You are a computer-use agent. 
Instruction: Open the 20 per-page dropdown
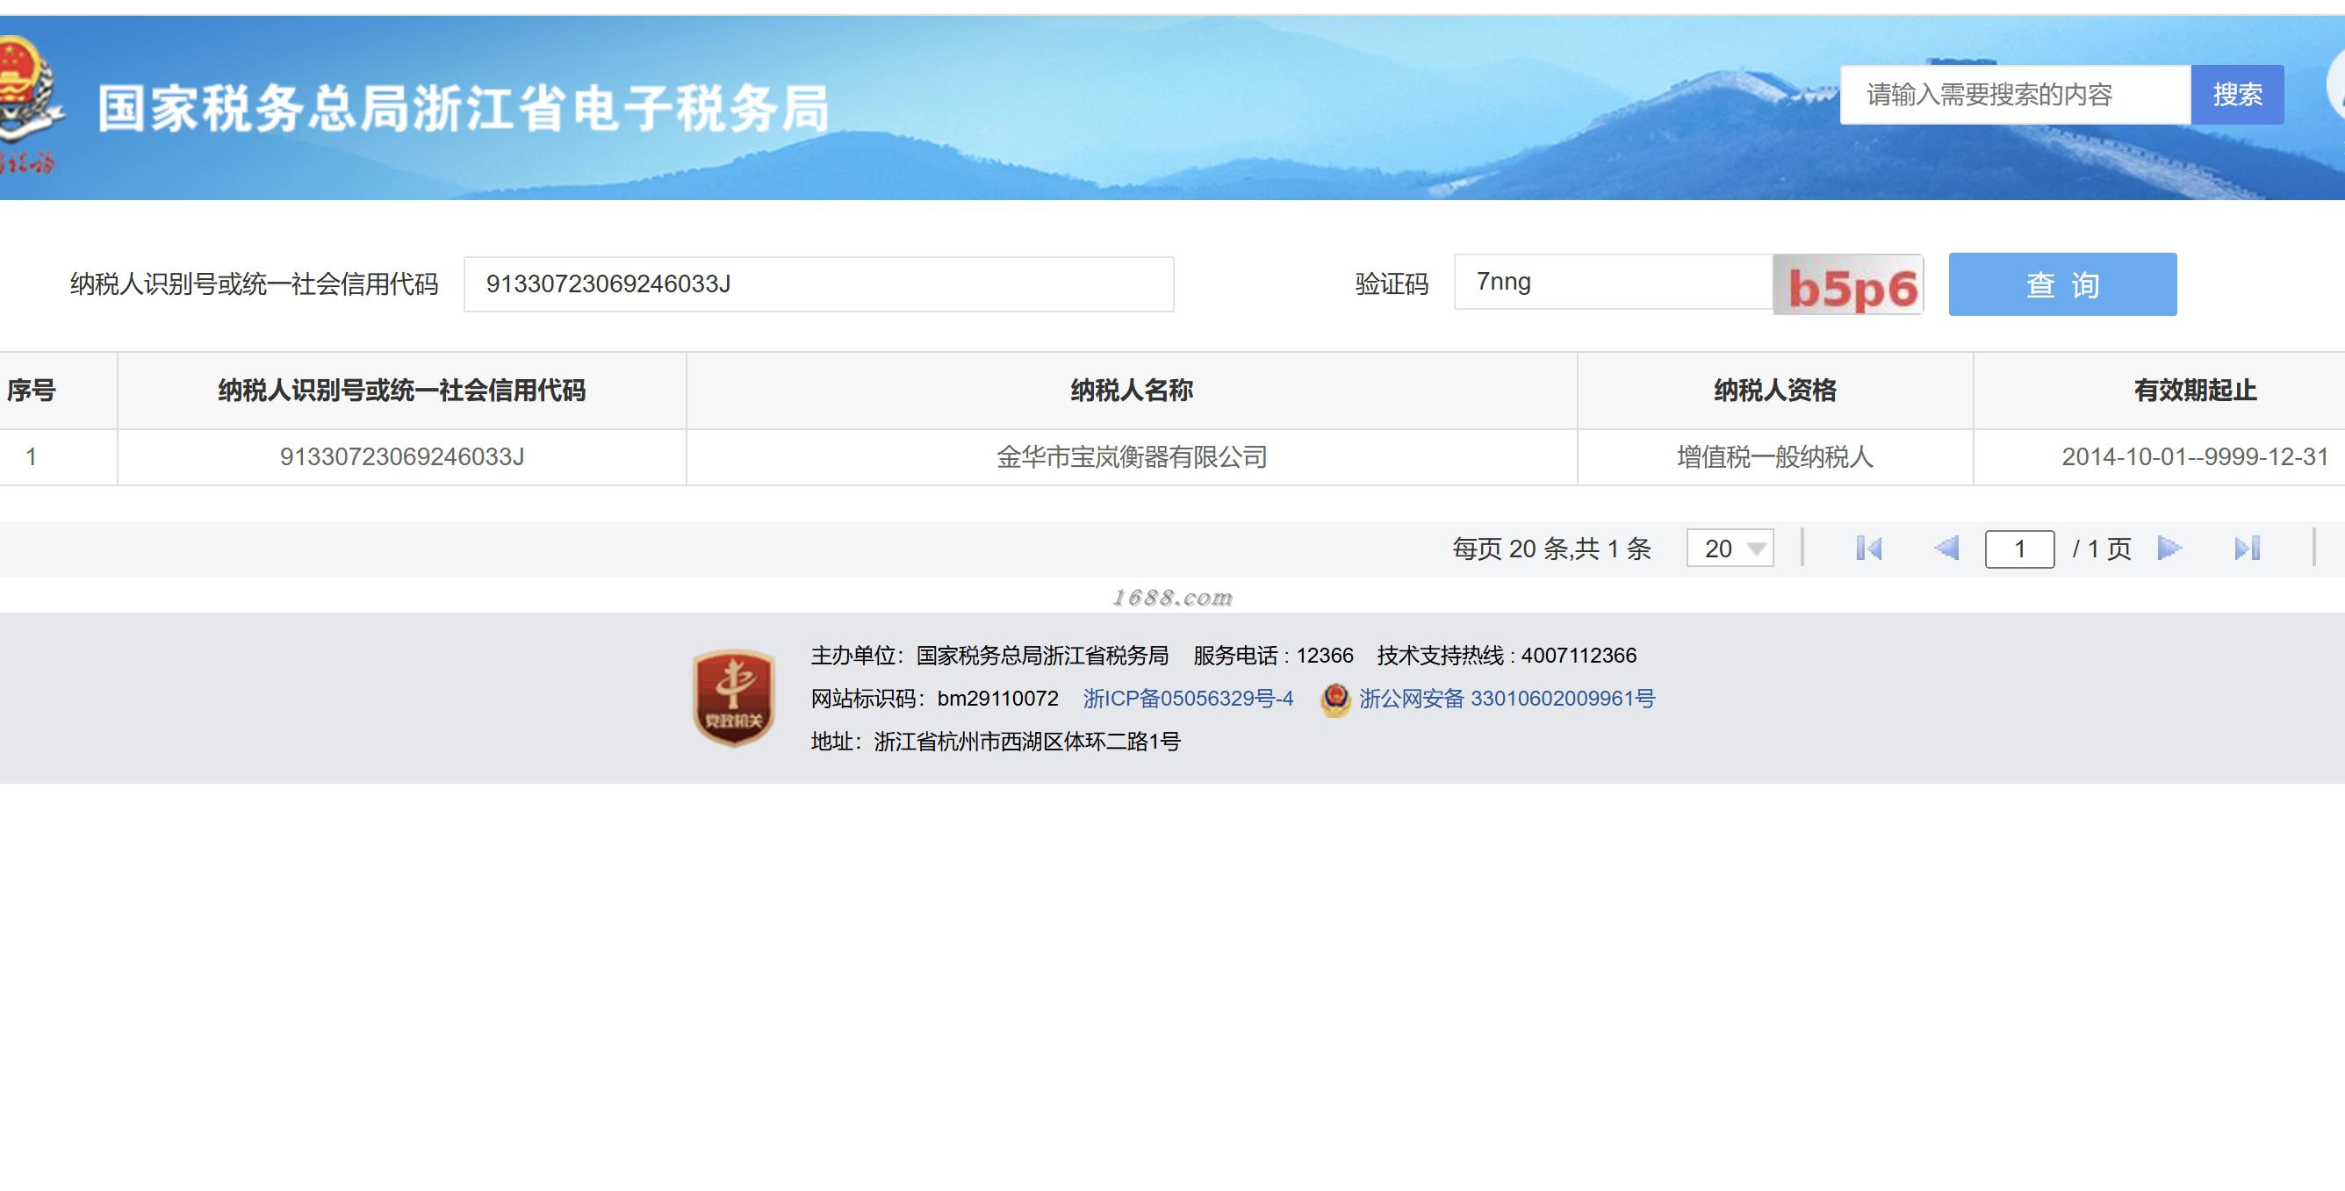tap(1730, 549)
